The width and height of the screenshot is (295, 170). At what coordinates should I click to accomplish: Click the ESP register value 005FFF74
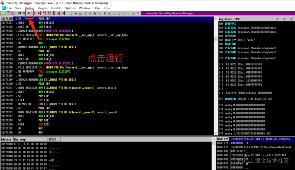click(x=230, y=40)
